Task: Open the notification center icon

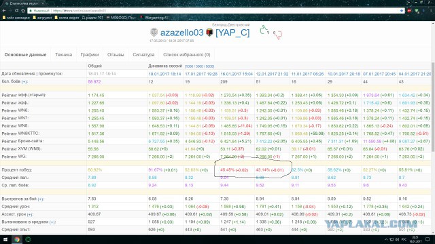Action: click(428, 239)
